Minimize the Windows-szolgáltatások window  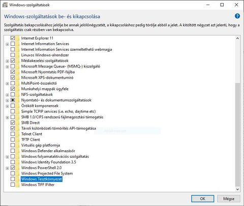[x=208, y=5]
